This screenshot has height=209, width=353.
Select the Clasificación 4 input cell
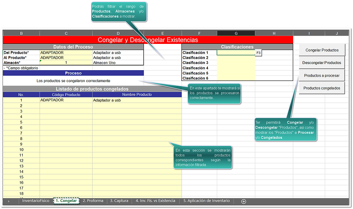click(236, 68)
